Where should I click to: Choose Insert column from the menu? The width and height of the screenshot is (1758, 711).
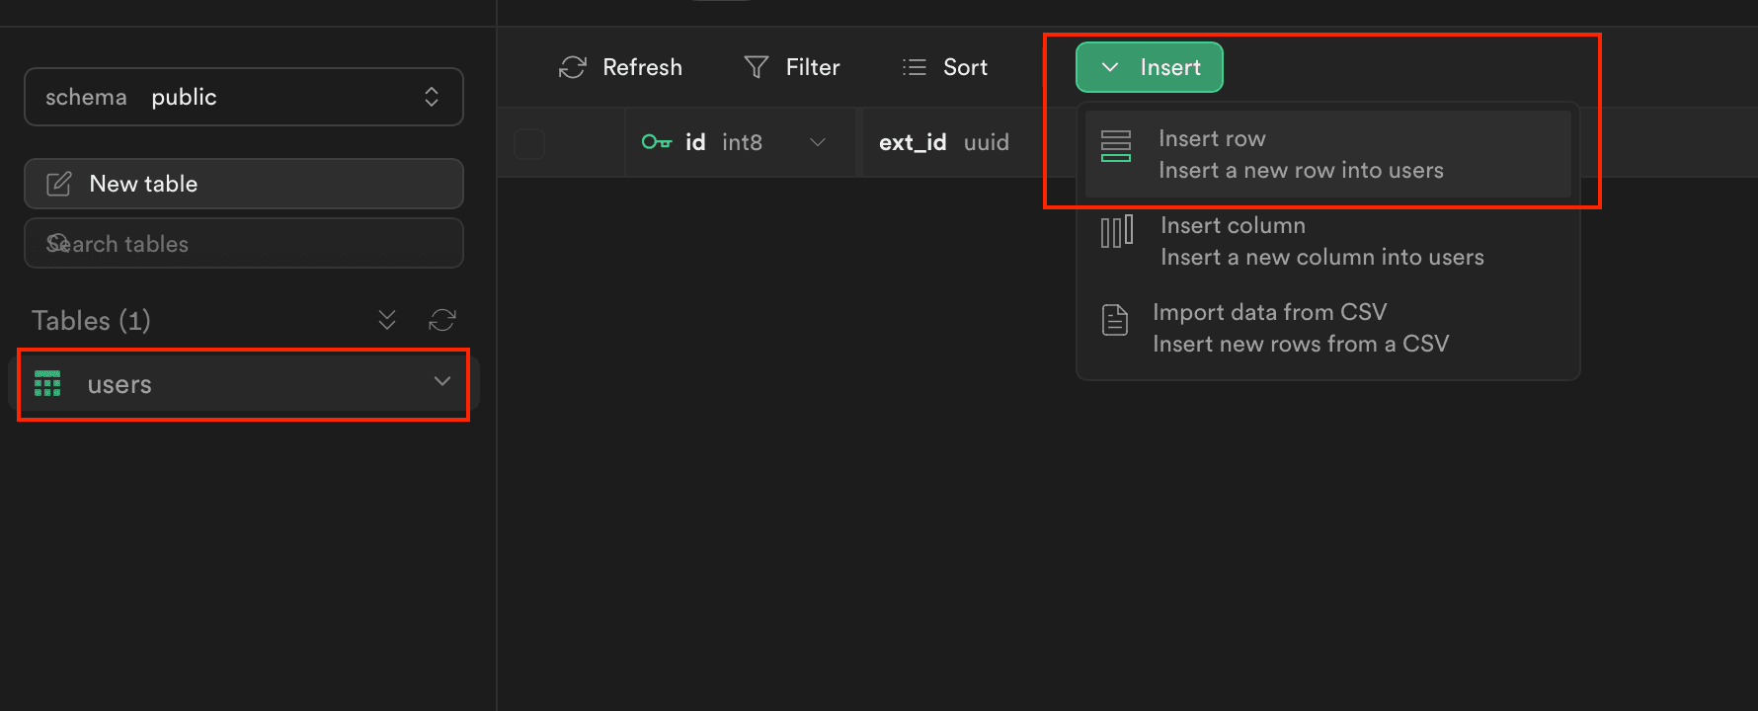[x=1328, y=241]
